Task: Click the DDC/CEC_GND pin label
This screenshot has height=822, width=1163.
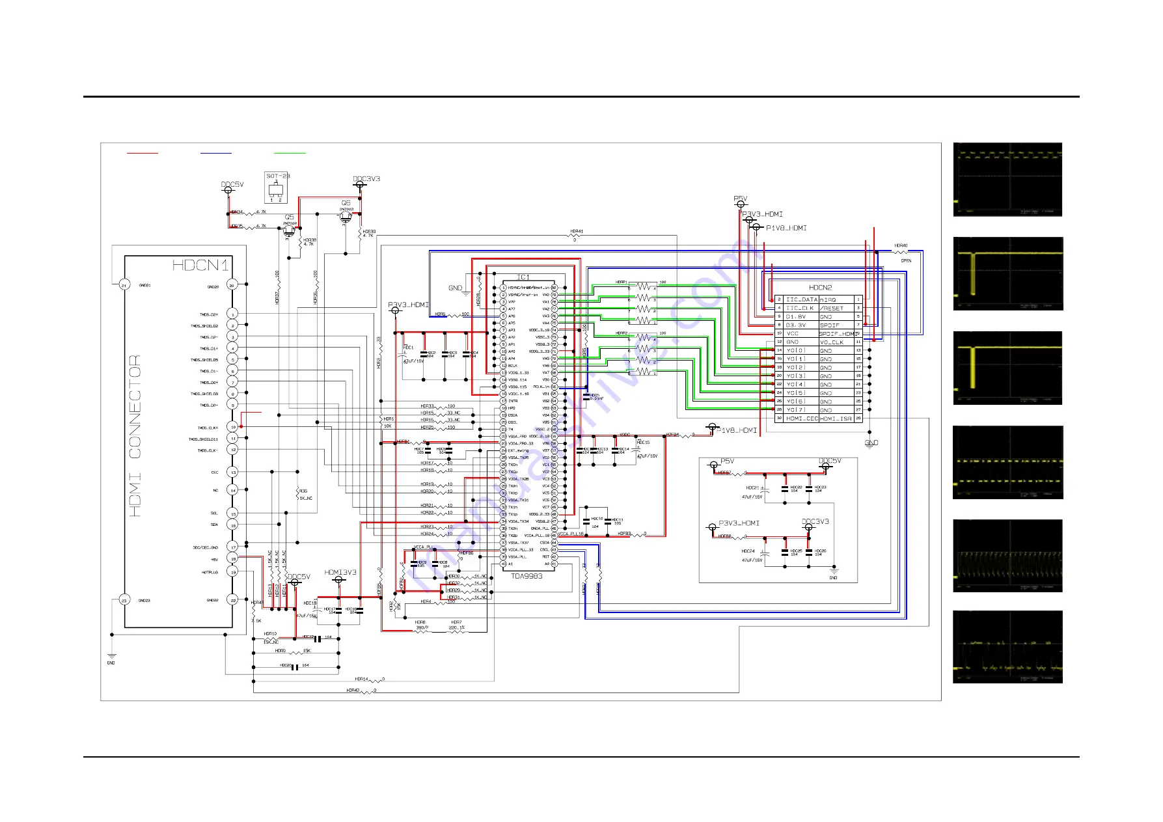Action: pyautogui.click(x=206, y=547)
